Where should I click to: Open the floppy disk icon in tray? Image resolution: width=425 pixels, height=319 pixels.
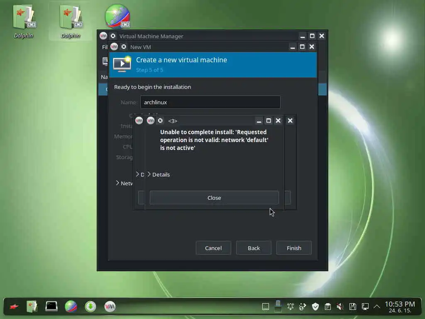click(353, 307)
